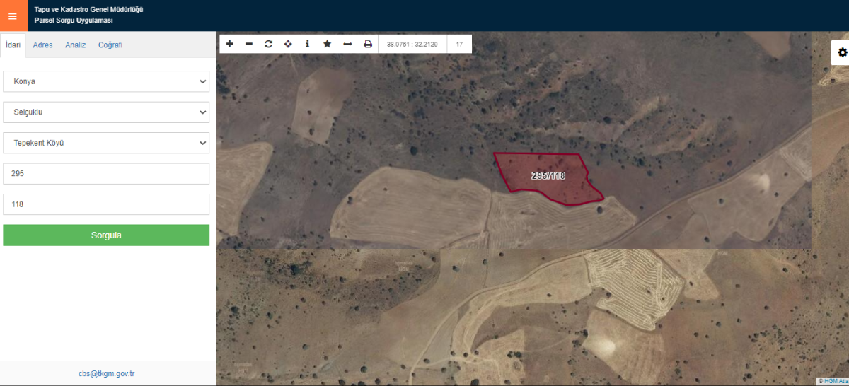
Task: Refresh the map with the reload icon
Action: (268, 44)
